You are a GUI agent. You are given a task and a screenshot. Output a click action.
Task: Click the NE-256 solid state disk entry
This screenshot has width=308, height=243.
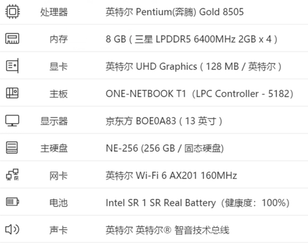(x=165, y=148)
